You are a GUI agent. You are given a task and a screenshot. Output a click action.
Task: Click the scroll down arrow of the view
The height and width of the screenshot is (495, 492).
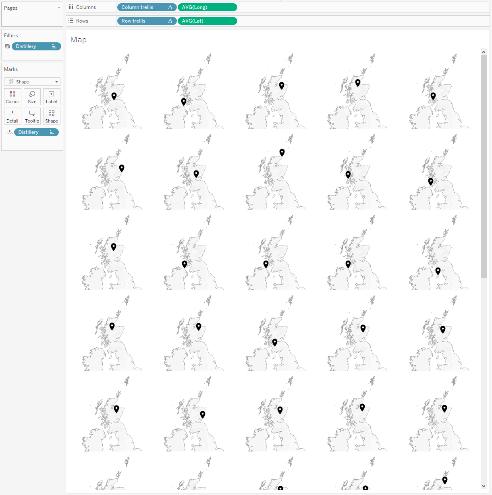[x=484, y=486]
